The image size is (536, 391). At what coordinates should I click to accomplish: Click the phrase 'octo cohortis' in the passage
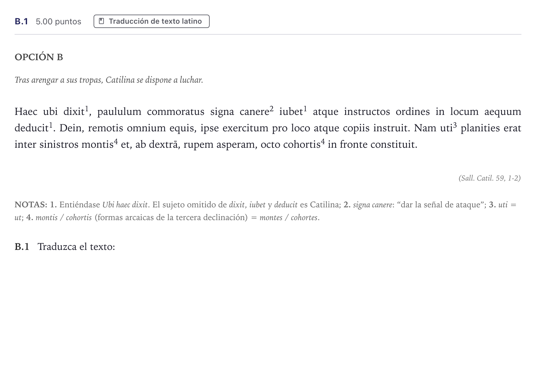tap(291, 144)
